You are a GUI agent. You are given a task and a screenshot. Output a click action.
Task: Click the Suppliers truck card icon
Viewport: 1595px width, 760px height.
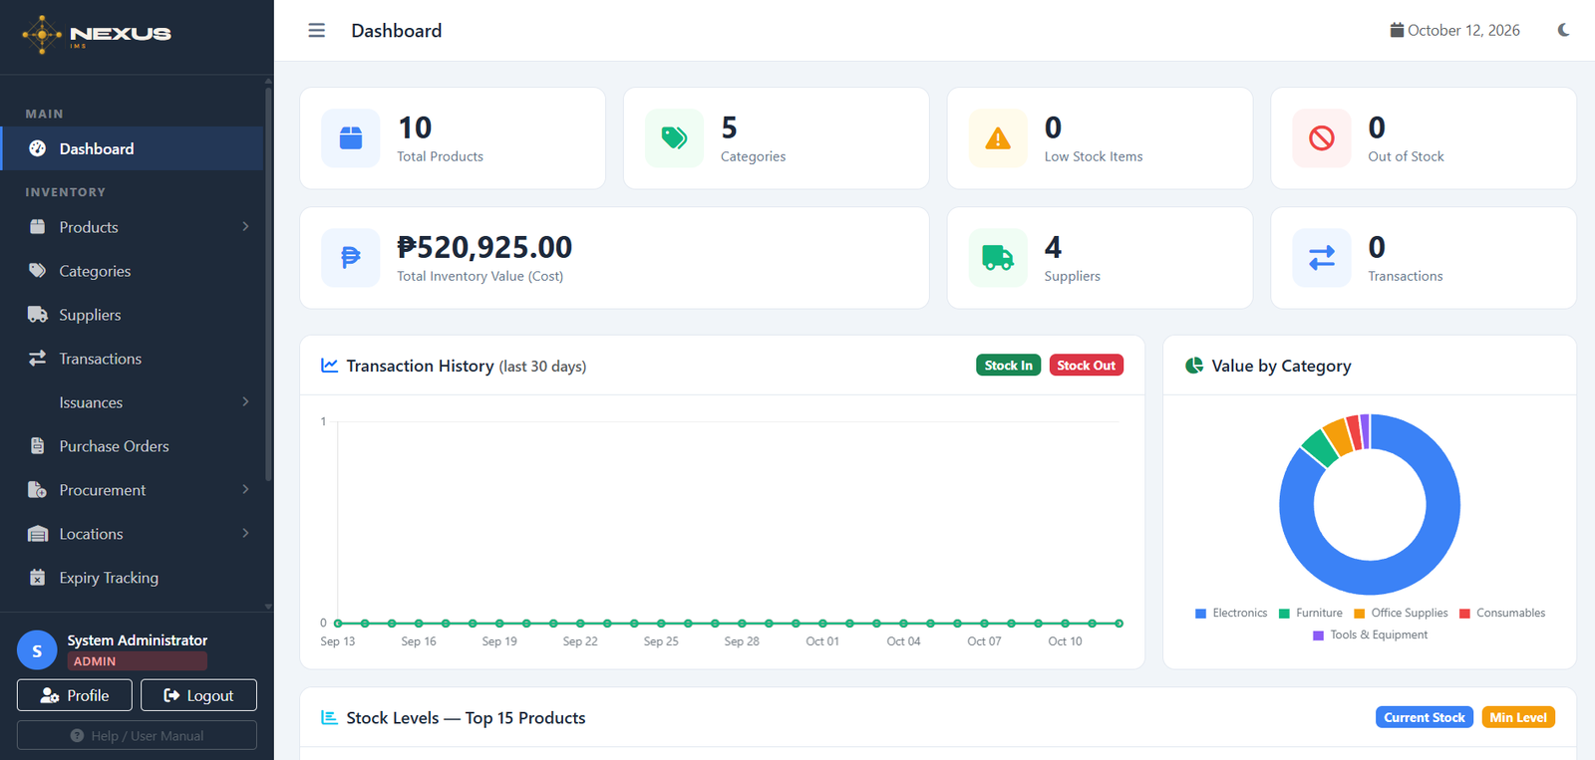998,258
